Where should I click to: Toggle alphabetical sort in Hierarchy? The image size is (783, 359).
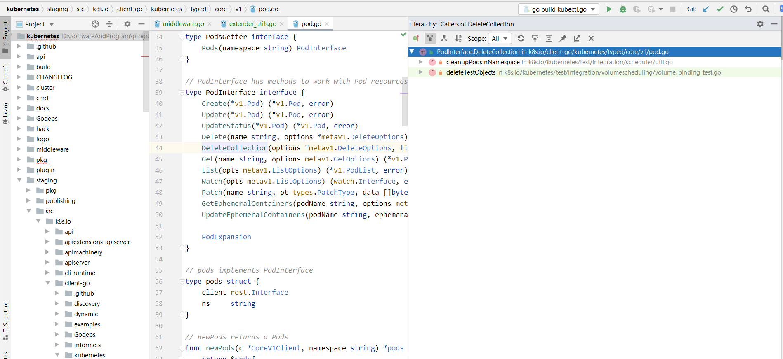(x=458, y=38)
